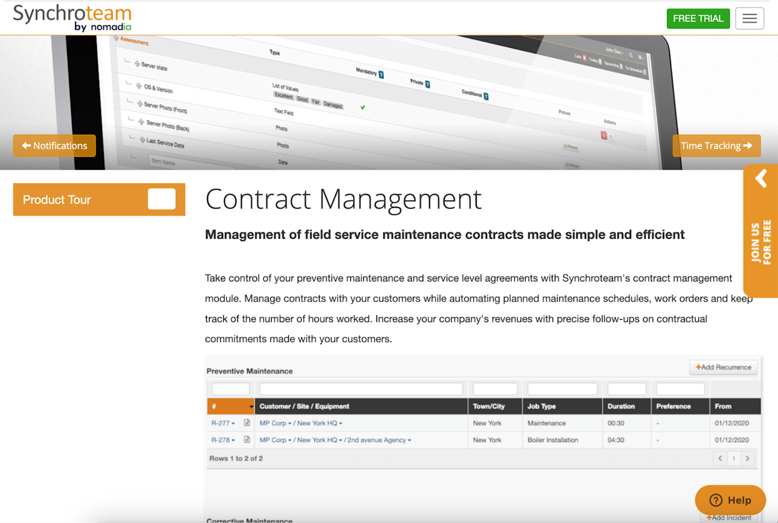Click the Synchroteam logo
Screen dimensions: 778x523
pyautogui.click(x=72, y=18)
